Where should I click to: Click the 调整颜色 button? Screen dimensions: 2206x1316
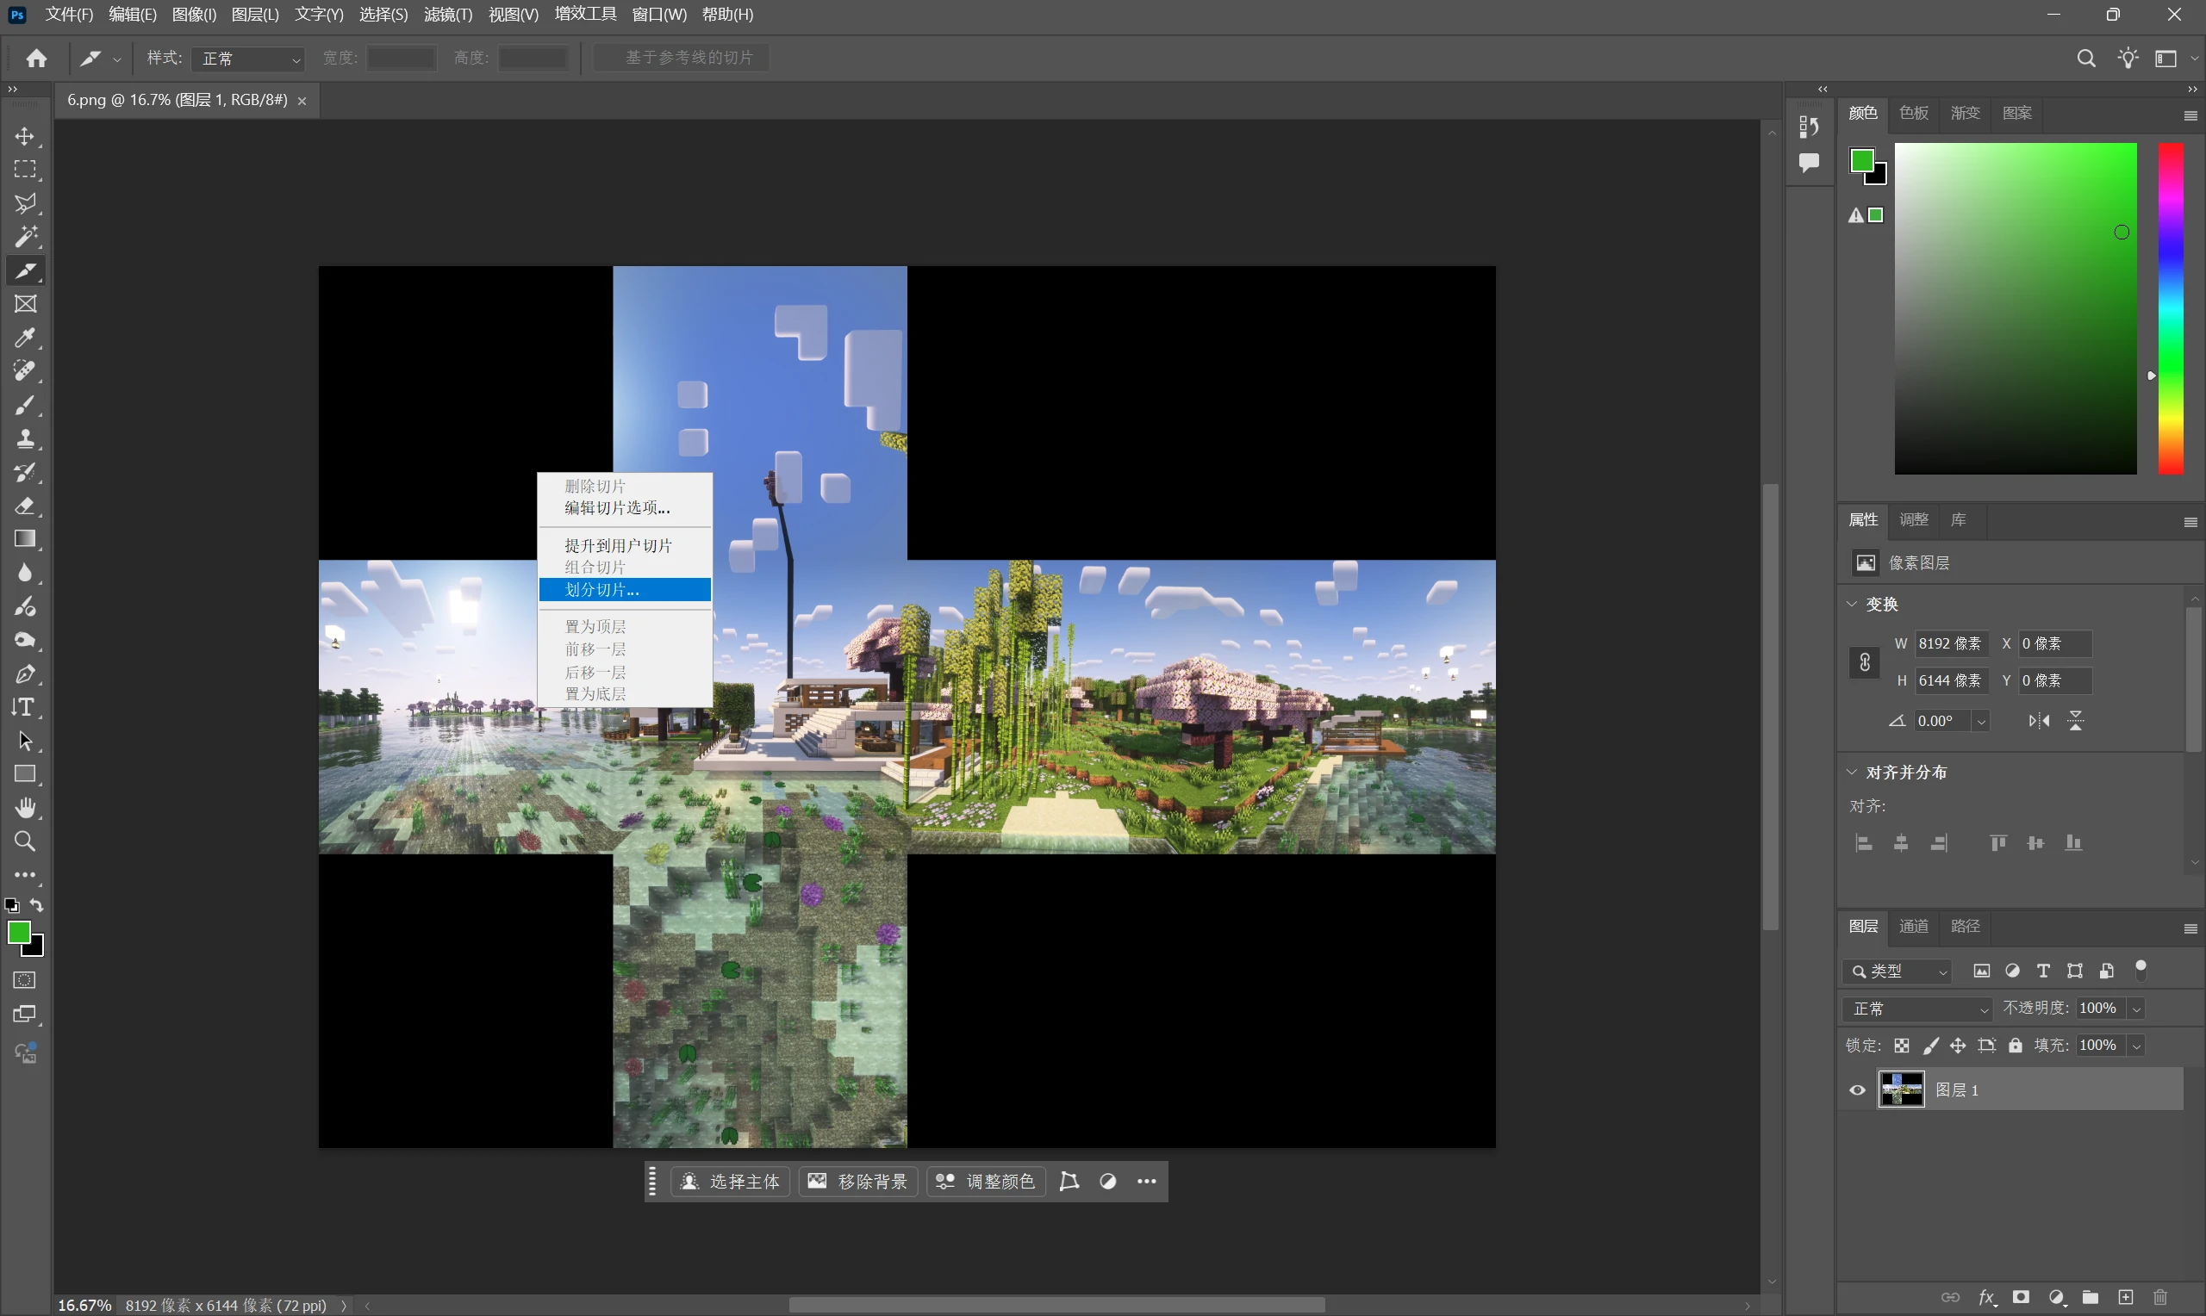pos(986,1183)
